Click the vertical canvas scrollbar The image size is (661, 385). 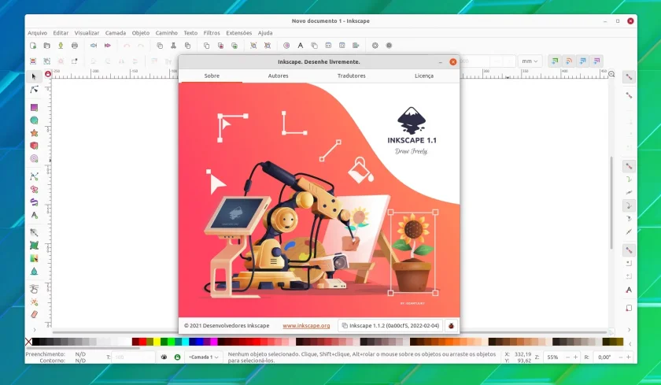[611, 202]
